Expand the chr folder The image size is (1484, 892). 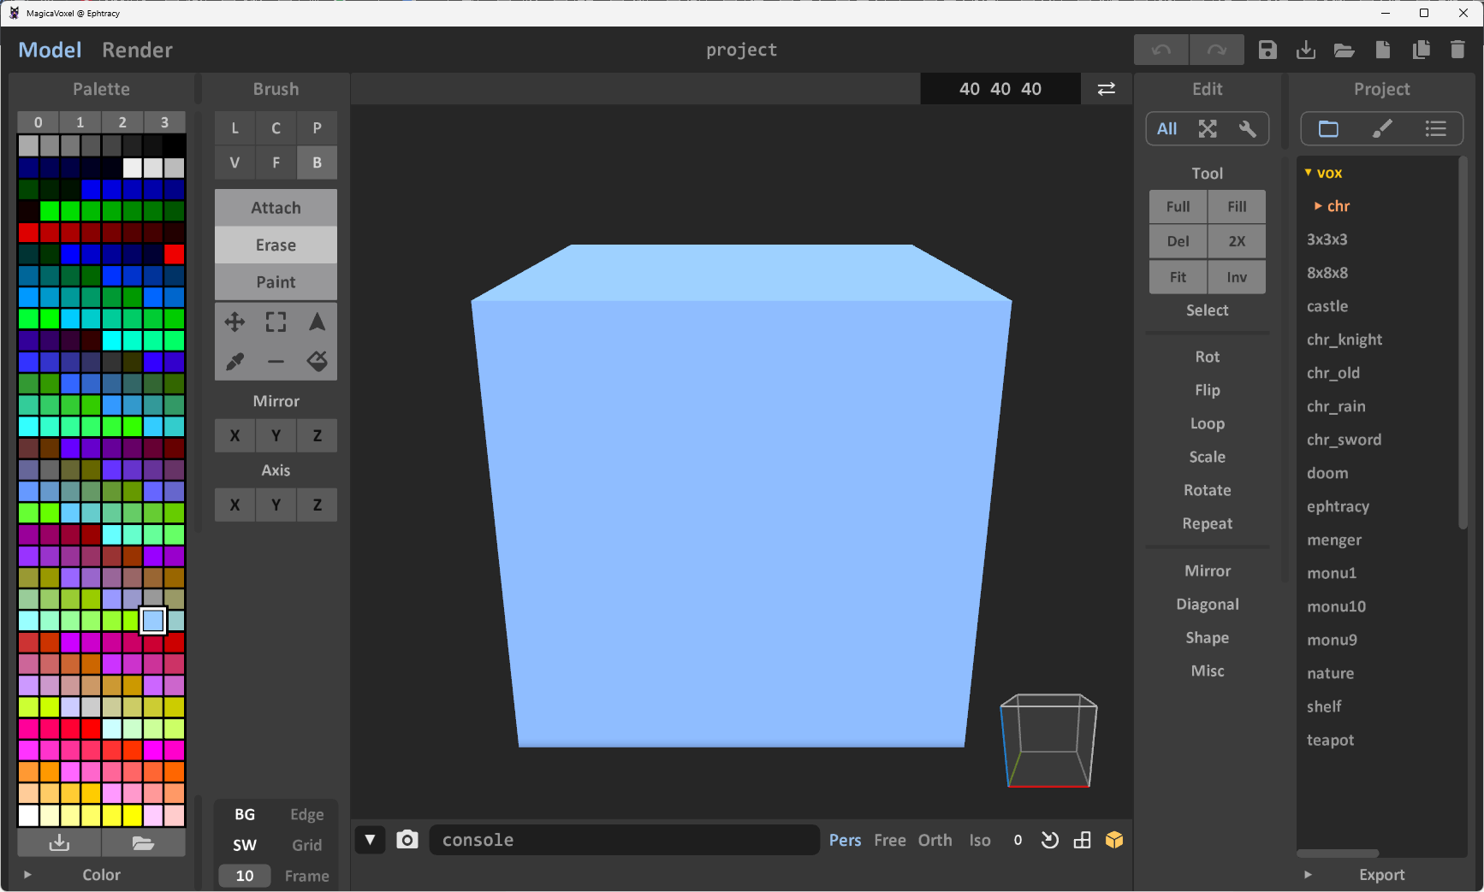[1318, 206]
